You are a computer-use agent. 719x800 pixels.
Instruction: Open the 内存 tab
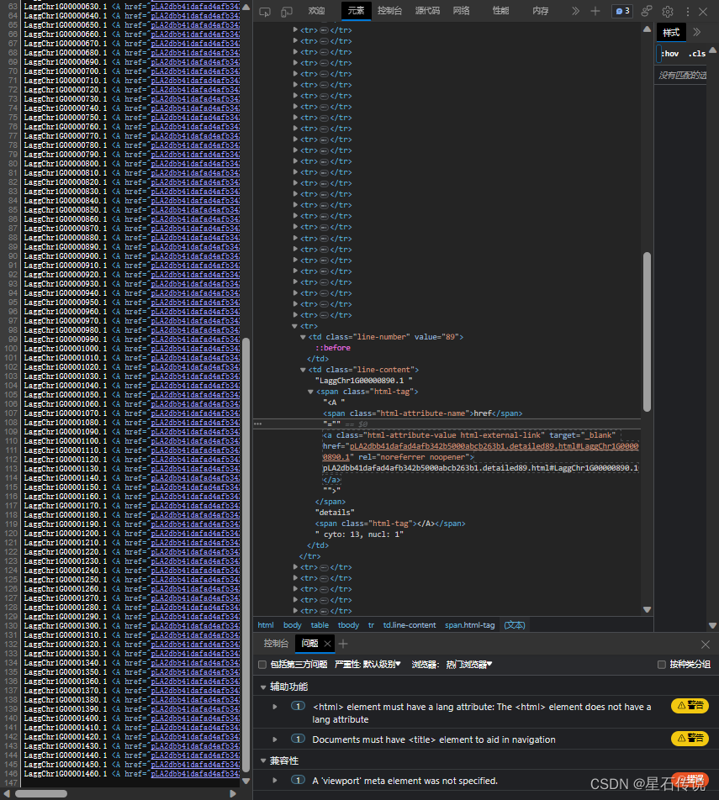point(540,11)
